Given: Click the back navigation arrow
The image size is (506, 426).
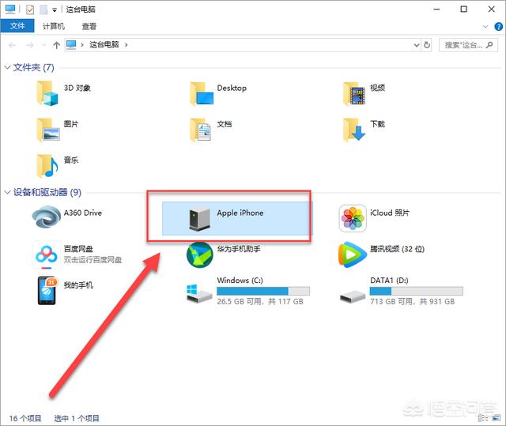Looking at the screenshot, I should (x=13, y=45).
